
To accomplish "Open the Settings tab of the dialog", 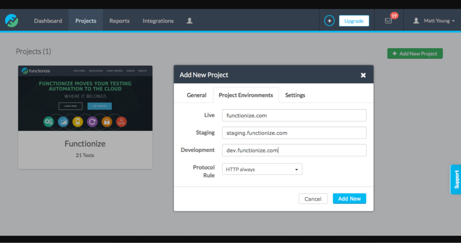I will click(x=295, y=95).
